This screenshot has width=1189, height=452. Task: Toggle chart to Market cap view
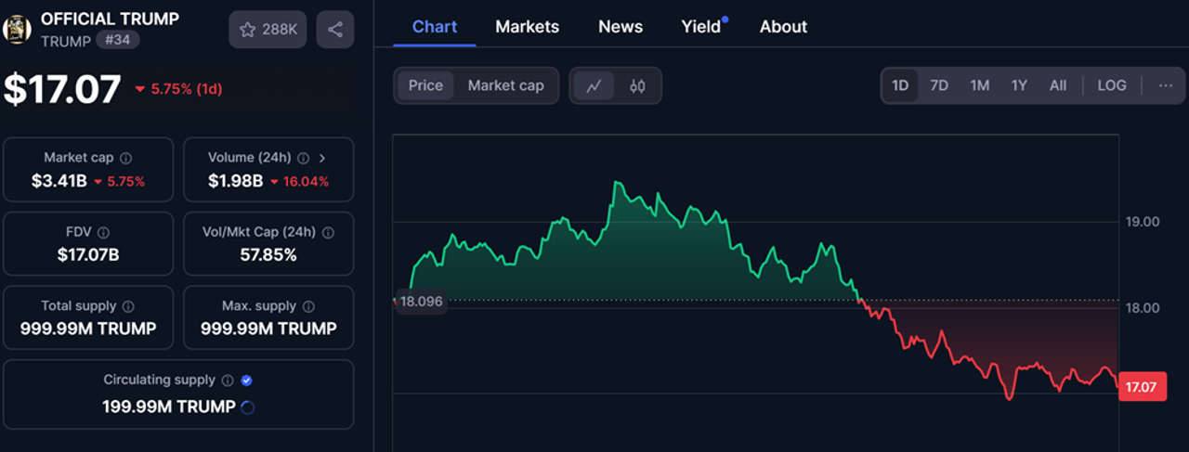[505, 85]
